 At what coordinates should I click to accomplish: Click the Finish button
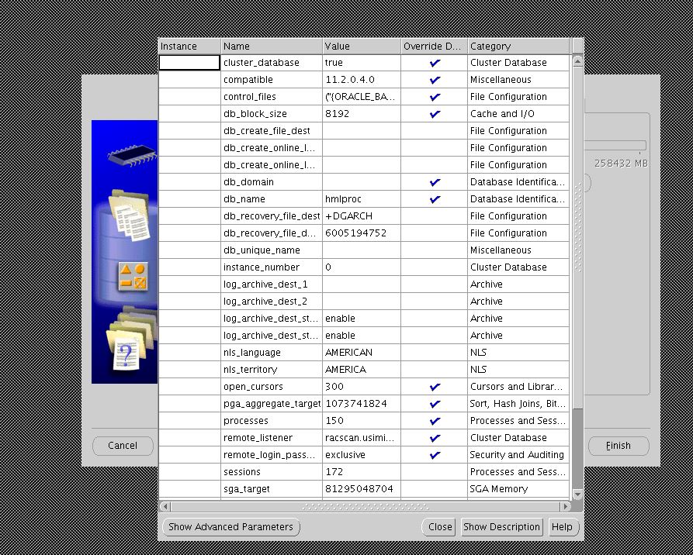click(618, 446)
